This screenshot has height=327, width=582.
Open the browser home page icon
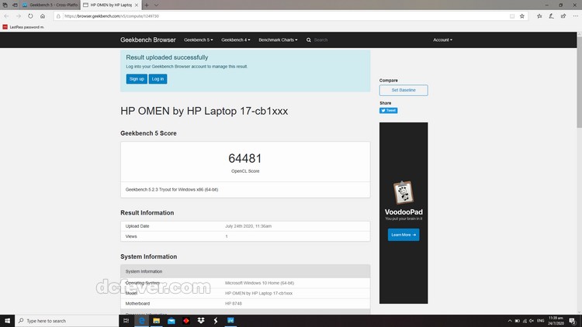click(x=43, y=16)
